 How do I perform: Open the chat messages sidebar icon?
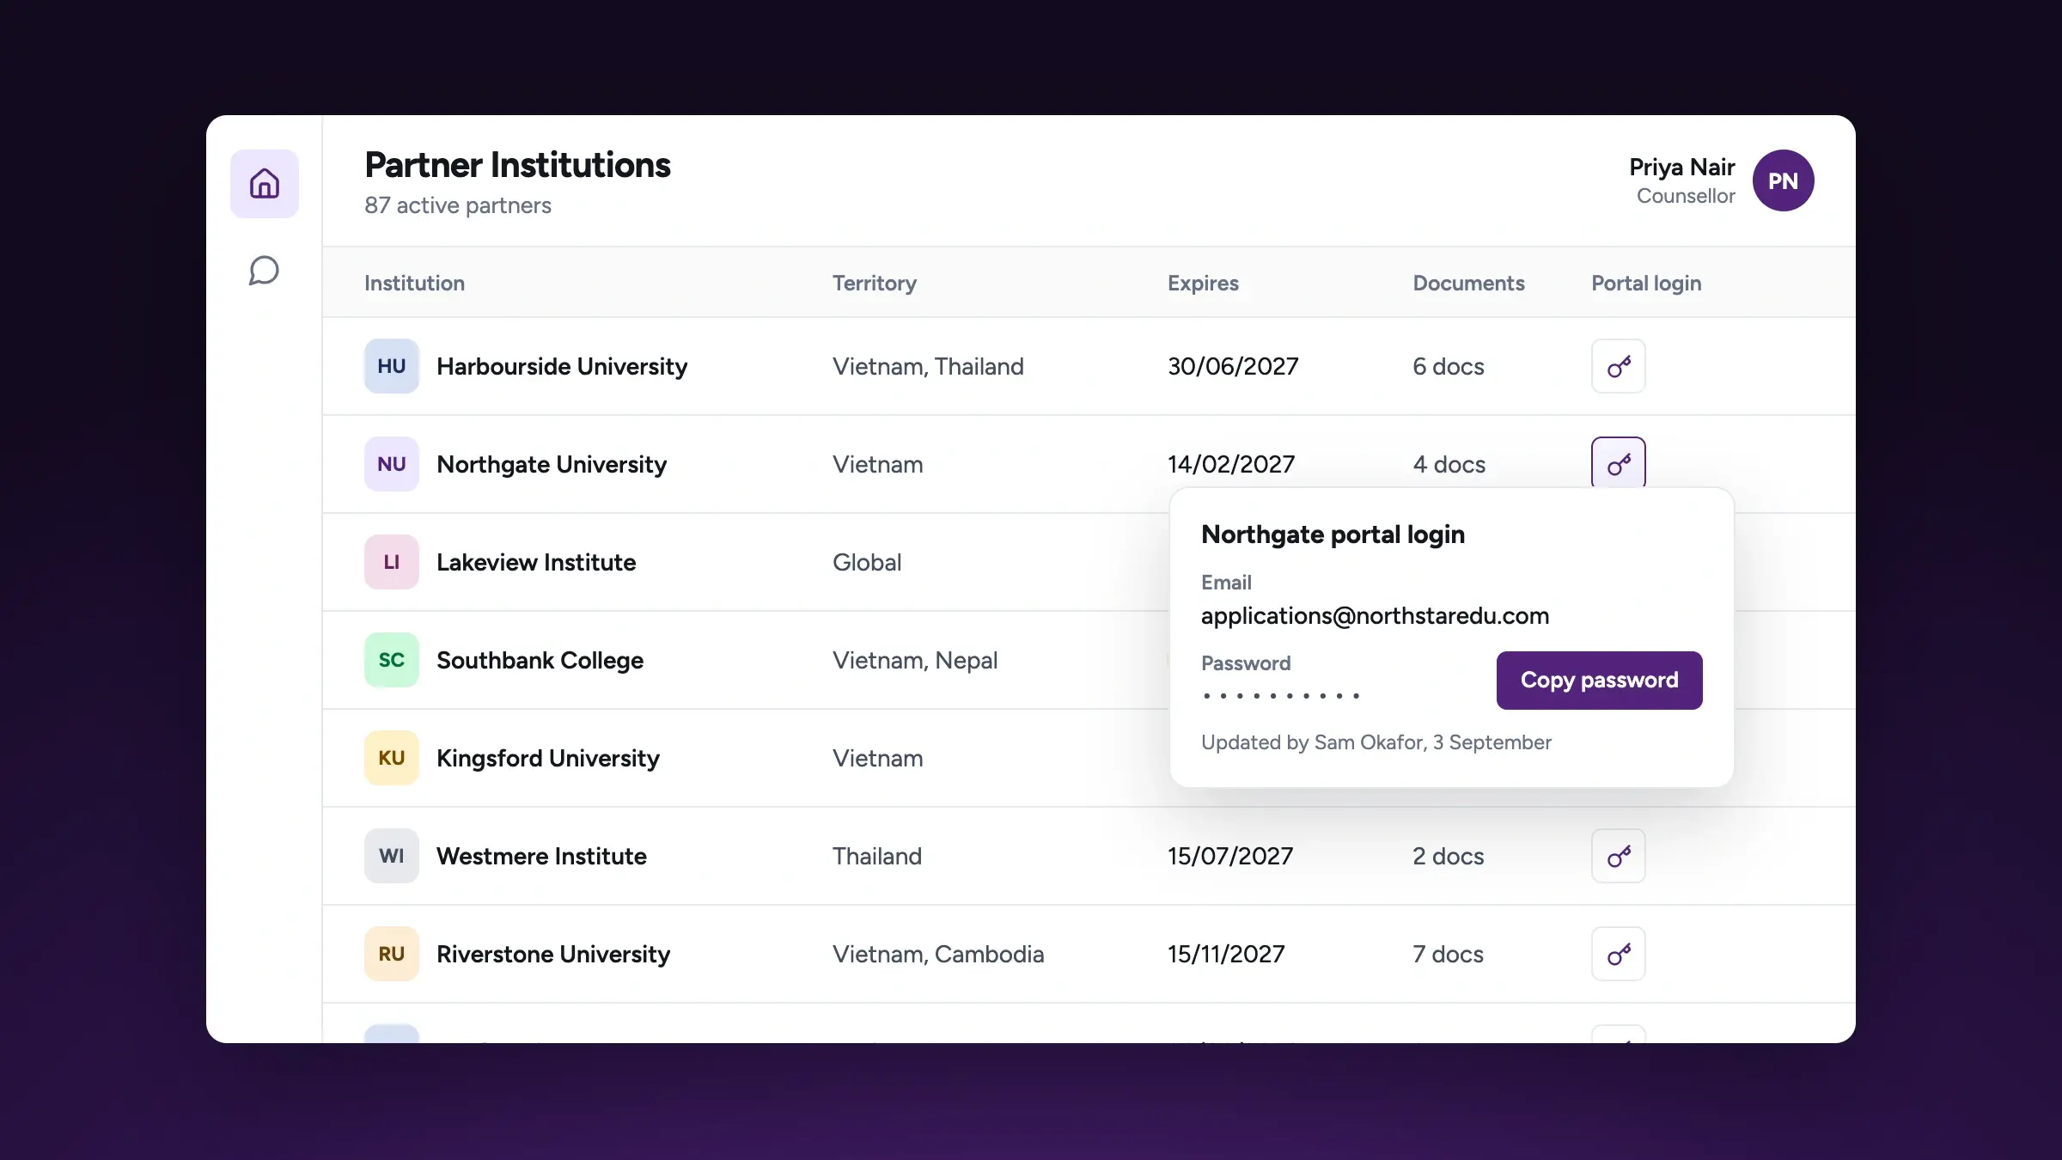tap(265, 271)
